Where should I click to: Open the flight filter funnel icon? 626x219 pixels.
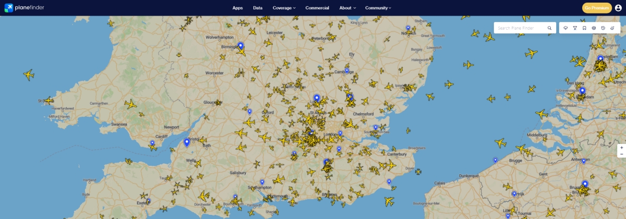(x=574, y=28)
